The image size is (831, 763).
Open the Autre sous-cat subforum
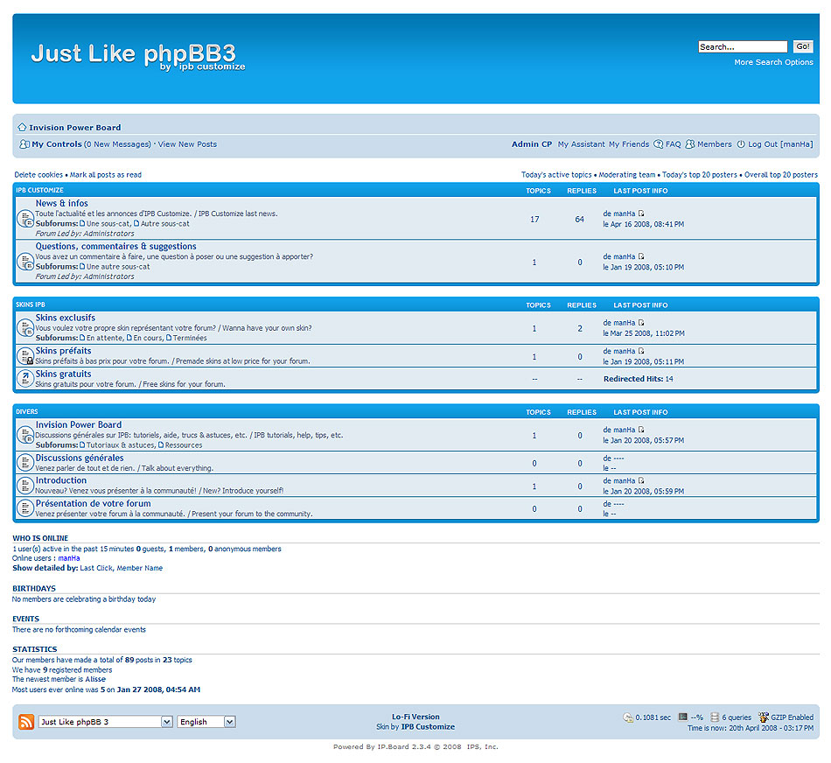(164, 224)
